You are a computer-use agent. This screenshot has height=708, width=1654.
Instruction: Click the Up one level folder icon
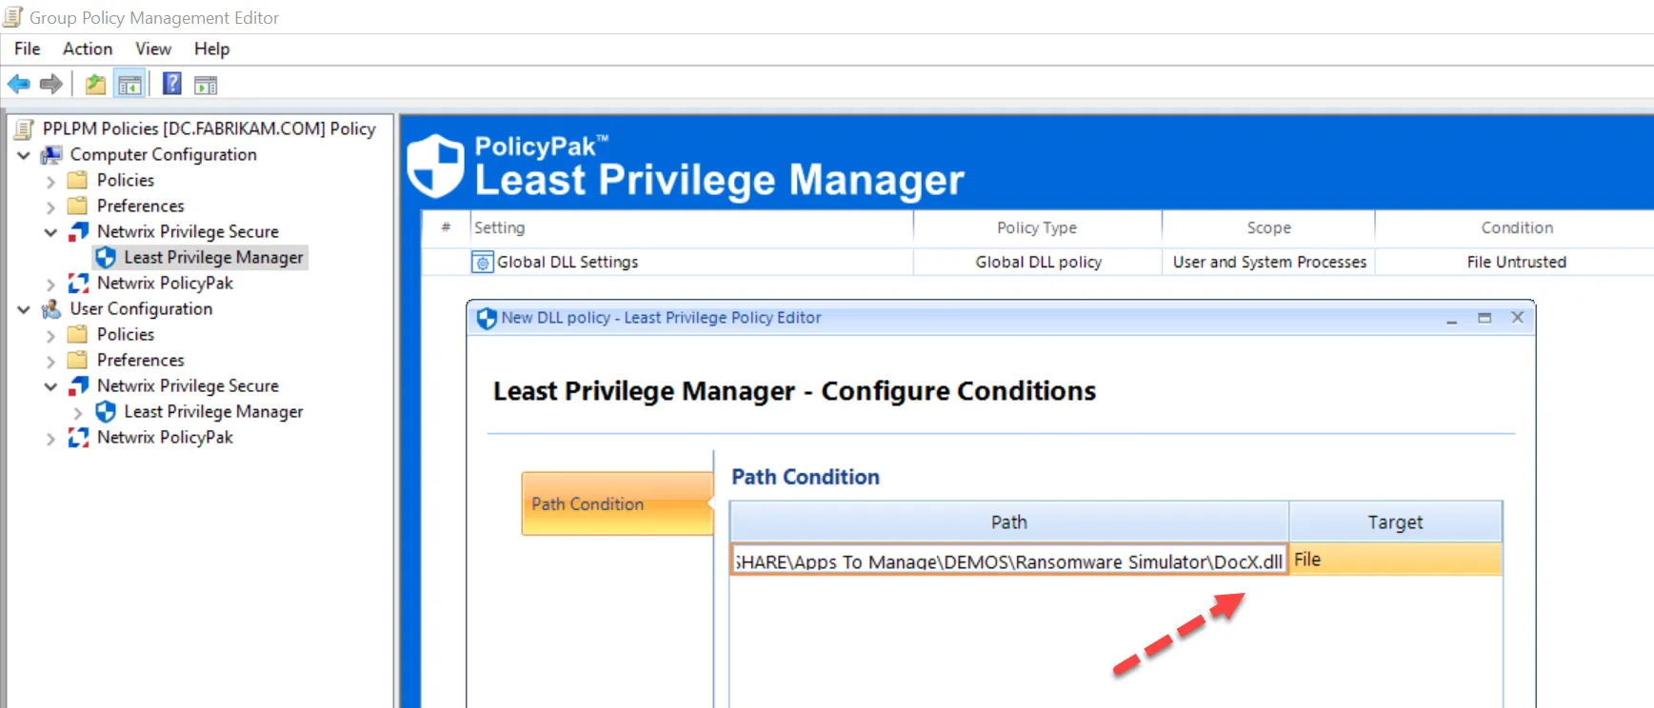pos(95,85)
